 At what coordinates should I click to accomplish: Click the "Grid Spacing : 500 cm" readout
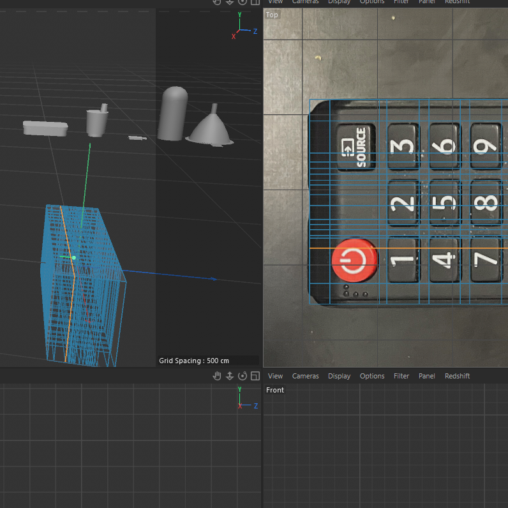click(x=194, y=361)
